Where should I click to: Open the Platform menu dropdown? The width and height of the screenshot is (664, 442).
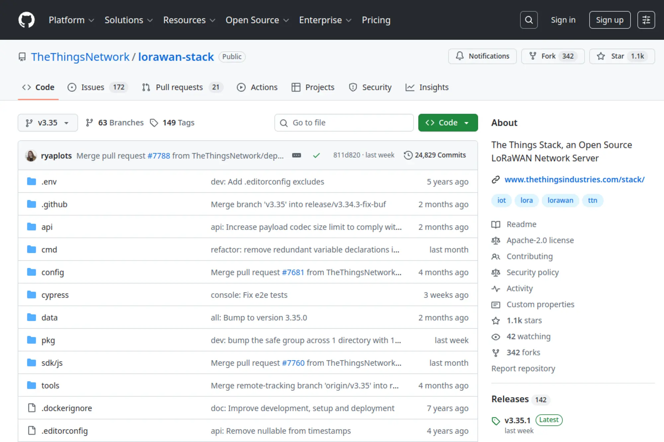71,20
